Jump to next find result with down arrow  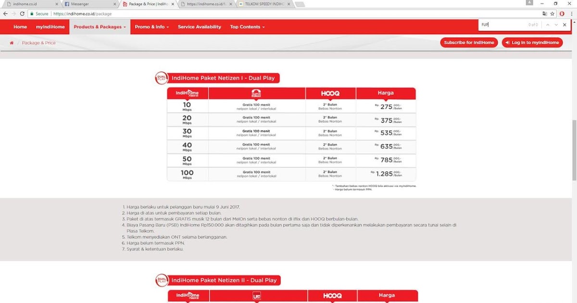coord(556,25)
